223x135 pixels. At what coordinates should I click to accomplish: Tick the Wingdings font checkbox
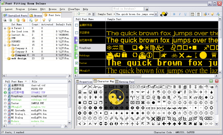77,48
